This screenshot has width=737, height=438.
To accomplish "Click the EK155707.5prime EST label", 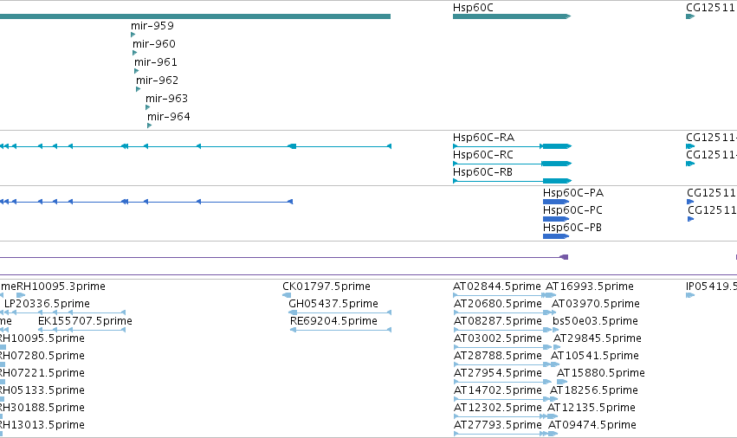I will [85, 321].
